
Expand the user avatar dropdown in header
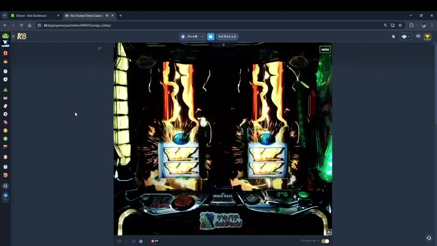pos(406,37)
